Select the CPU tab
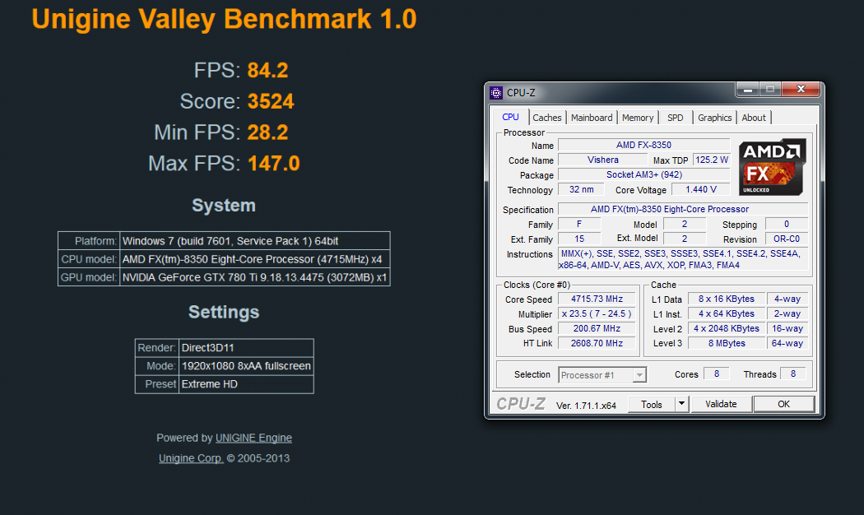This screenshot has height=515, width=864. 510,117
